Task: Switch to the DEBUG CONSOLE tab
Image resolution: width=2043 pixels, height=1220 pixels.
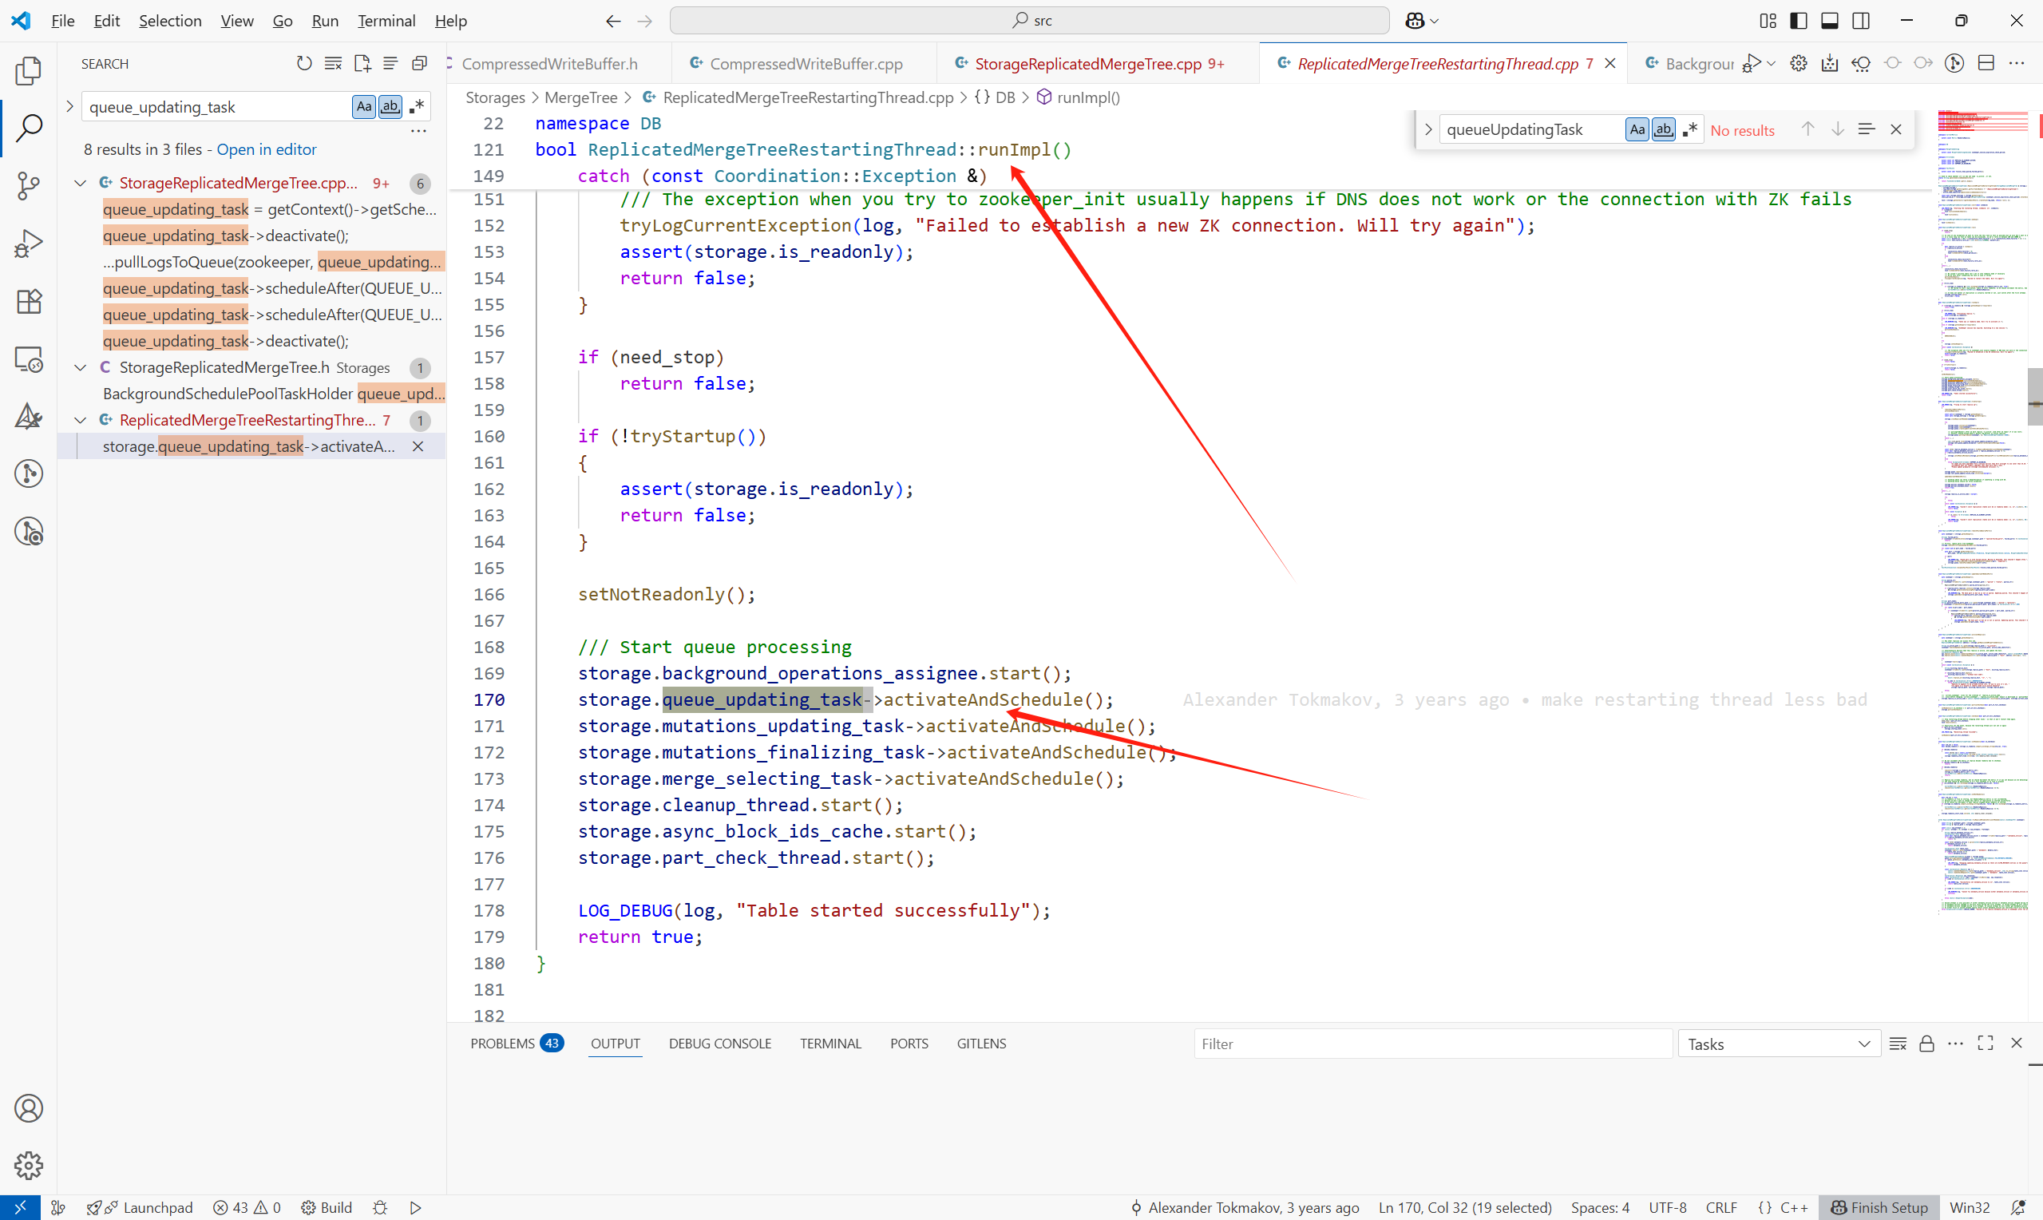Action: click(720, 1044)
